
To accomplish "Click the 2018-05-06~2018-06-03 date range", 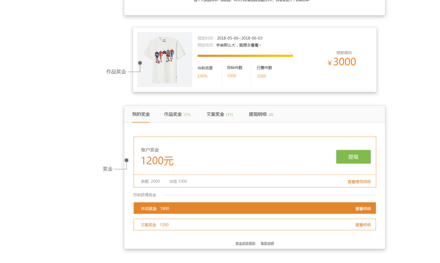I will pos(240,38).
